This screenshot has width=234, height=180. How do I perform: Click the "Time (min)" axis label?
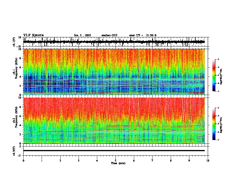[x=118, y=163]
